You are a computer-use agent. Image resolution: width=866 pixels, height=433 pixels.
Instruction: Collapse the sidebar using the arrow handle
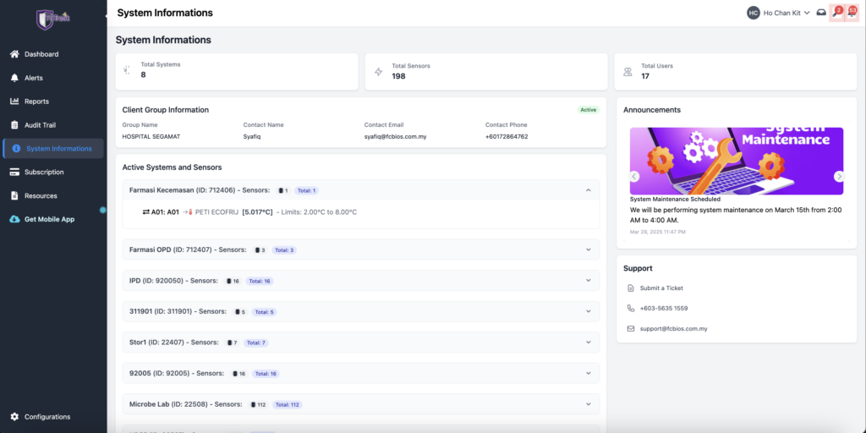[x=107, y=16]
